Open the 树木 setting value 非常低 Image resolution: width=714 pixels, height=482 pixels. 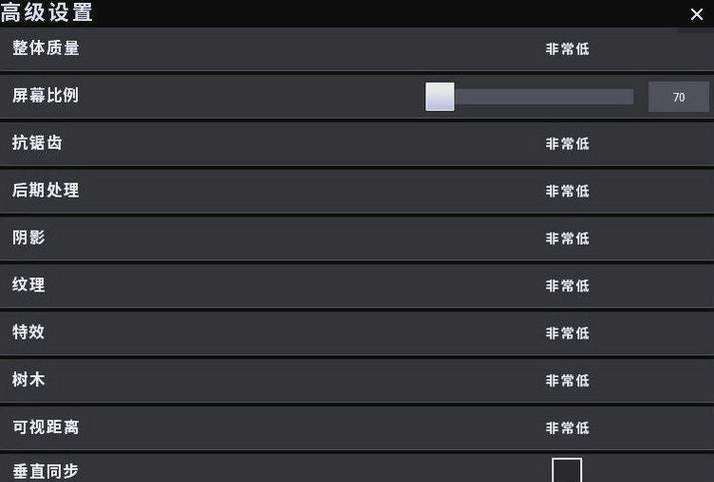click(x=567, y=380)
